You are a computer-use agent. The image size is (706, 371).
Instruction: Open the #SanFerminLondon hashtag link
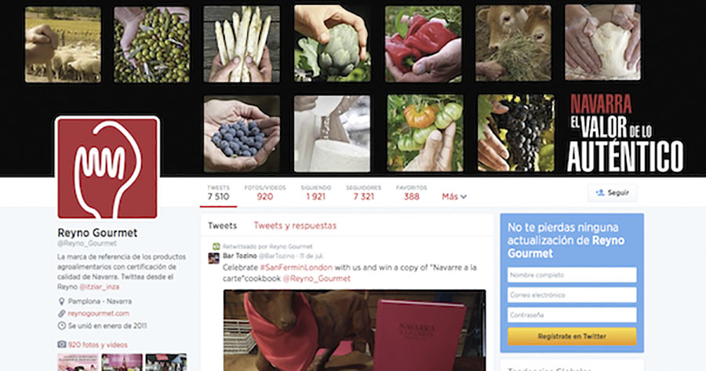click(296, 267)
